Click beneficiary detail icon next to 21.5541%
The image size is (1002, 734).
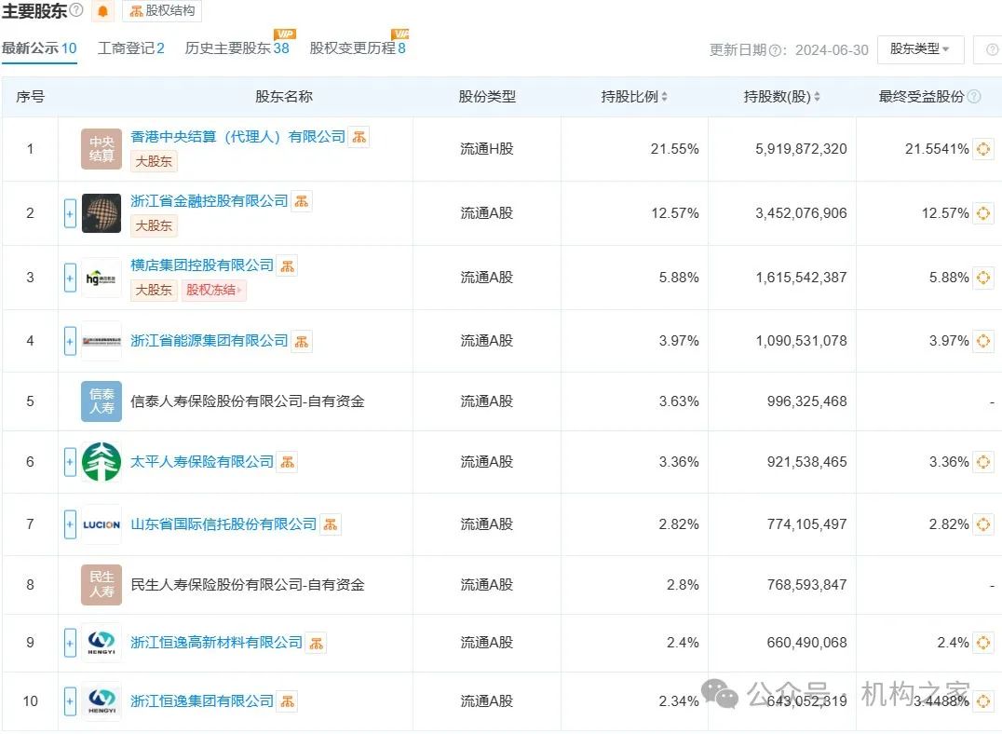[x=982, y=149]
